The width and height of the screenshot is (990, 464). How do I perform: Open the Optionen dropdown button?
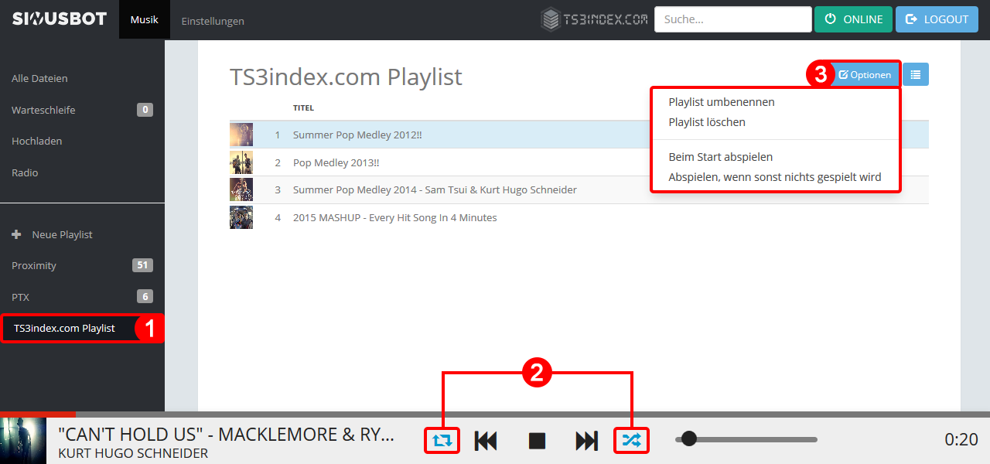click(x=865, y=75)
